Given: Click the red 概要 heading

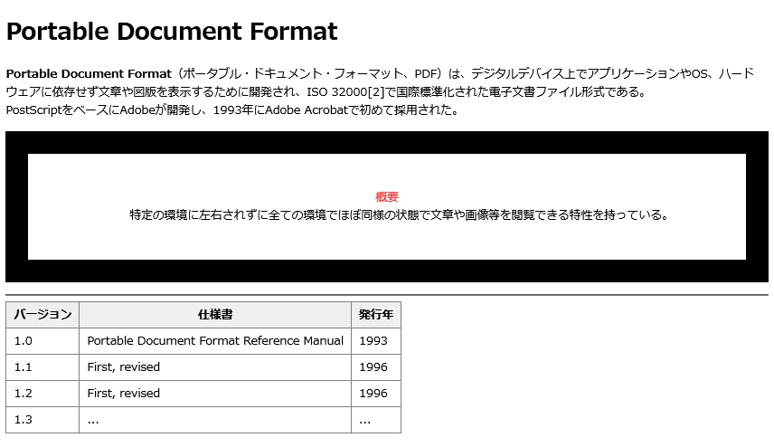Looking at the screenshot, I should click(x=387, y=196).
